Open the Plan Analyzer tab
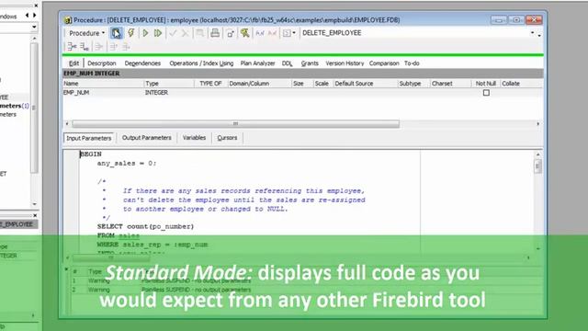Image resolution: width=588 pixels, height=331 pixels. pyautogui.click(x=257, y=63)
